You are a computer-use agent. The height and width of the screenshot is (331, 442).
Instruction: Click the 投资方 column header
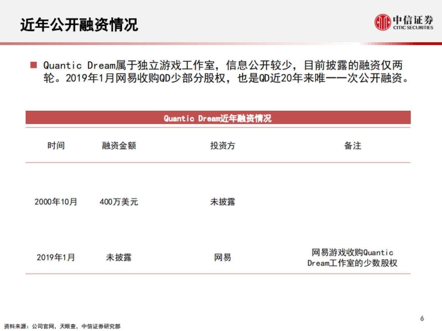click(222, 146)
